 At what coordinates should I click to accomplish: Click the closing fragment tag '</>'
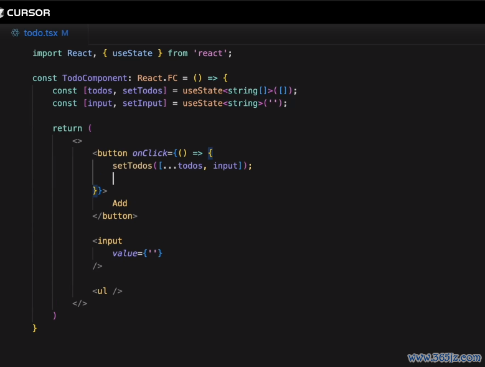tap(80, 303)
